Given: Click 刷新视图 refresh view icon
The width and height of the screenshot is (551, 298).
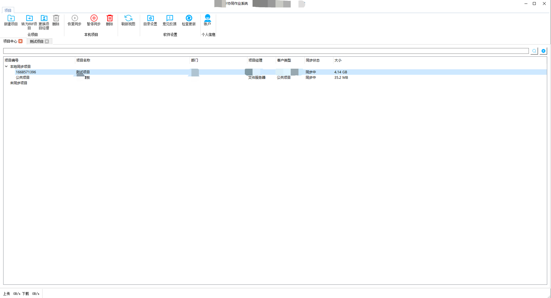Looking at the screenshot, I should [128, 18].
